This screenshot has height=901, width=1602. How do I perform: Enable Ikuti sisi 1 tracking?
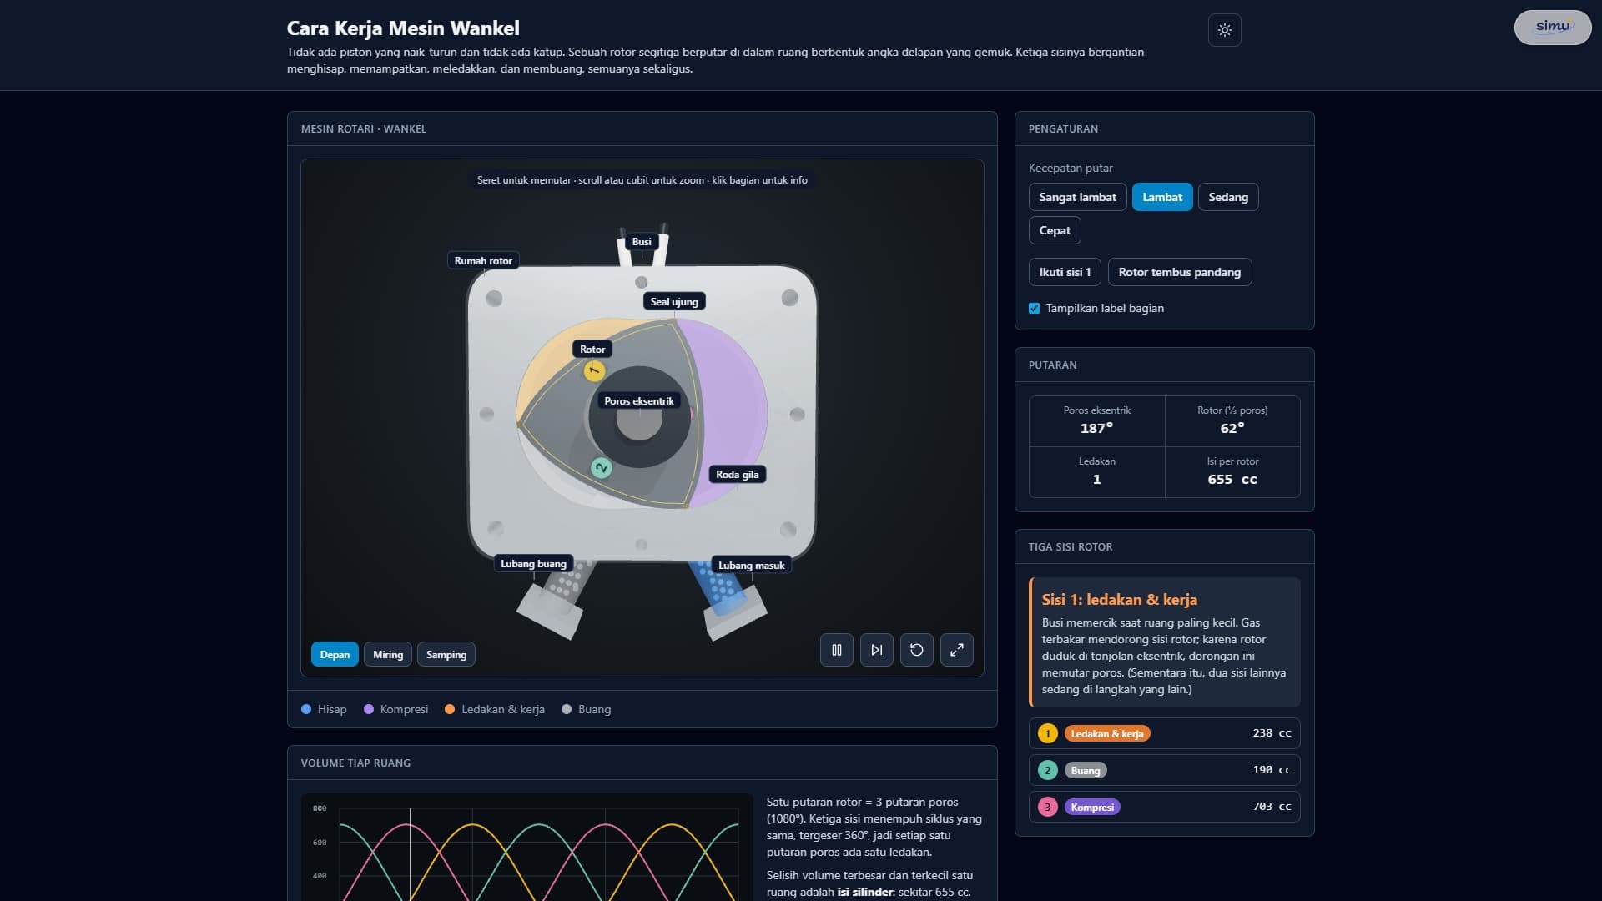coord(1065,272)
